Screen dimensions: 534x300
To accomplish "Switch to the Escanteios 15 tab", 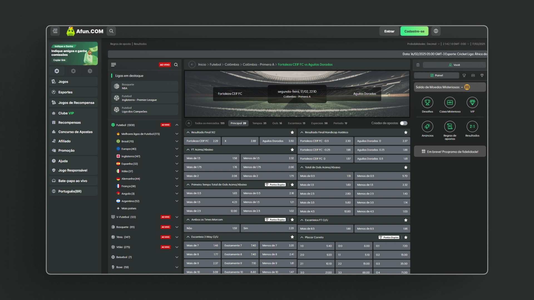I will [296, 123].
